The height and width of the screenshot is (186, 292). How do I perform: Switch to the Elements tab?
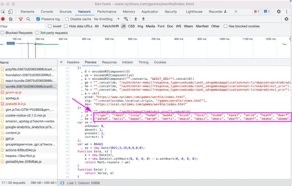pyautogui.click(x=27, y=12)
